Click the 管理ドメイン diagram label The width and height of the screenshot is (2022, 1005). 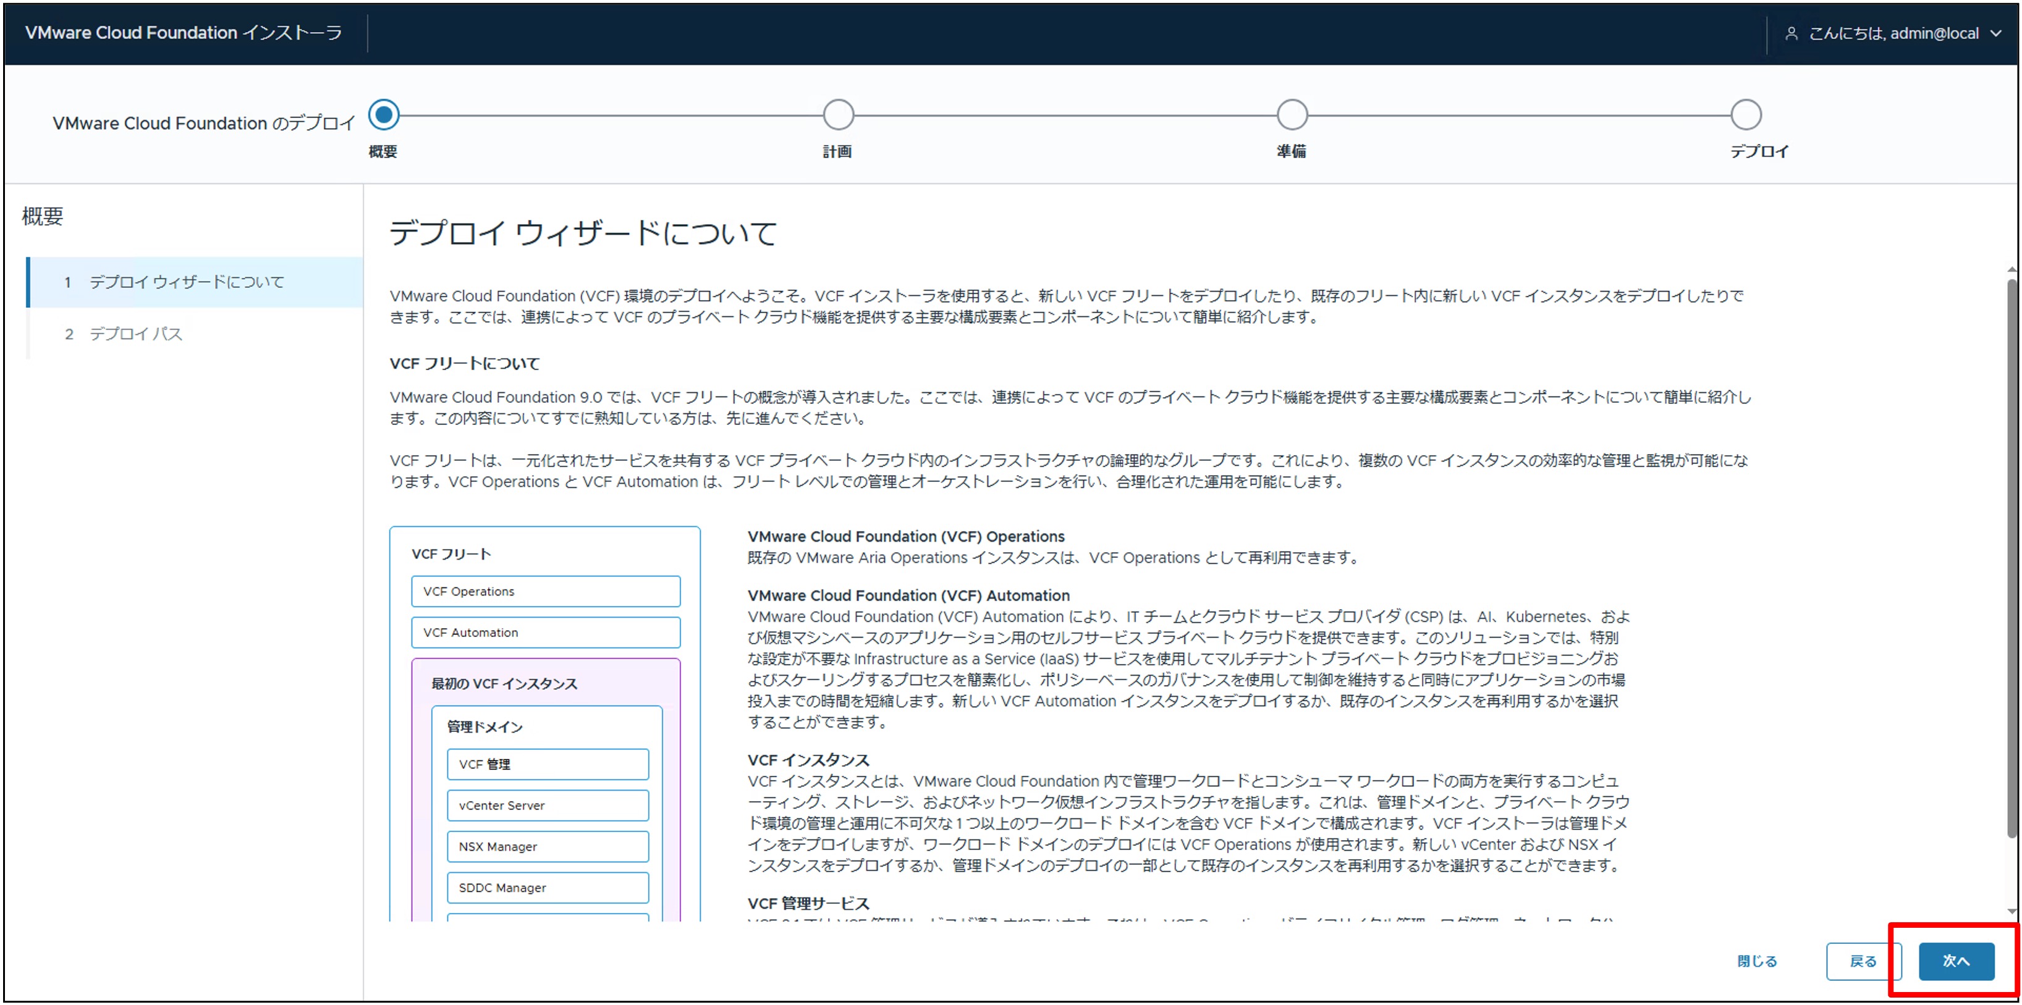[485, 727]
